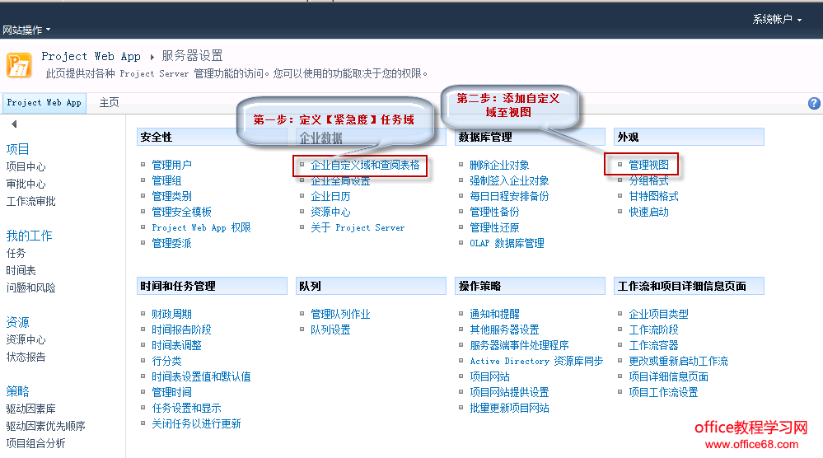Open the 时间报告阶段 link
This screenshot has height=458, width=823.
(x=181, y=329)
